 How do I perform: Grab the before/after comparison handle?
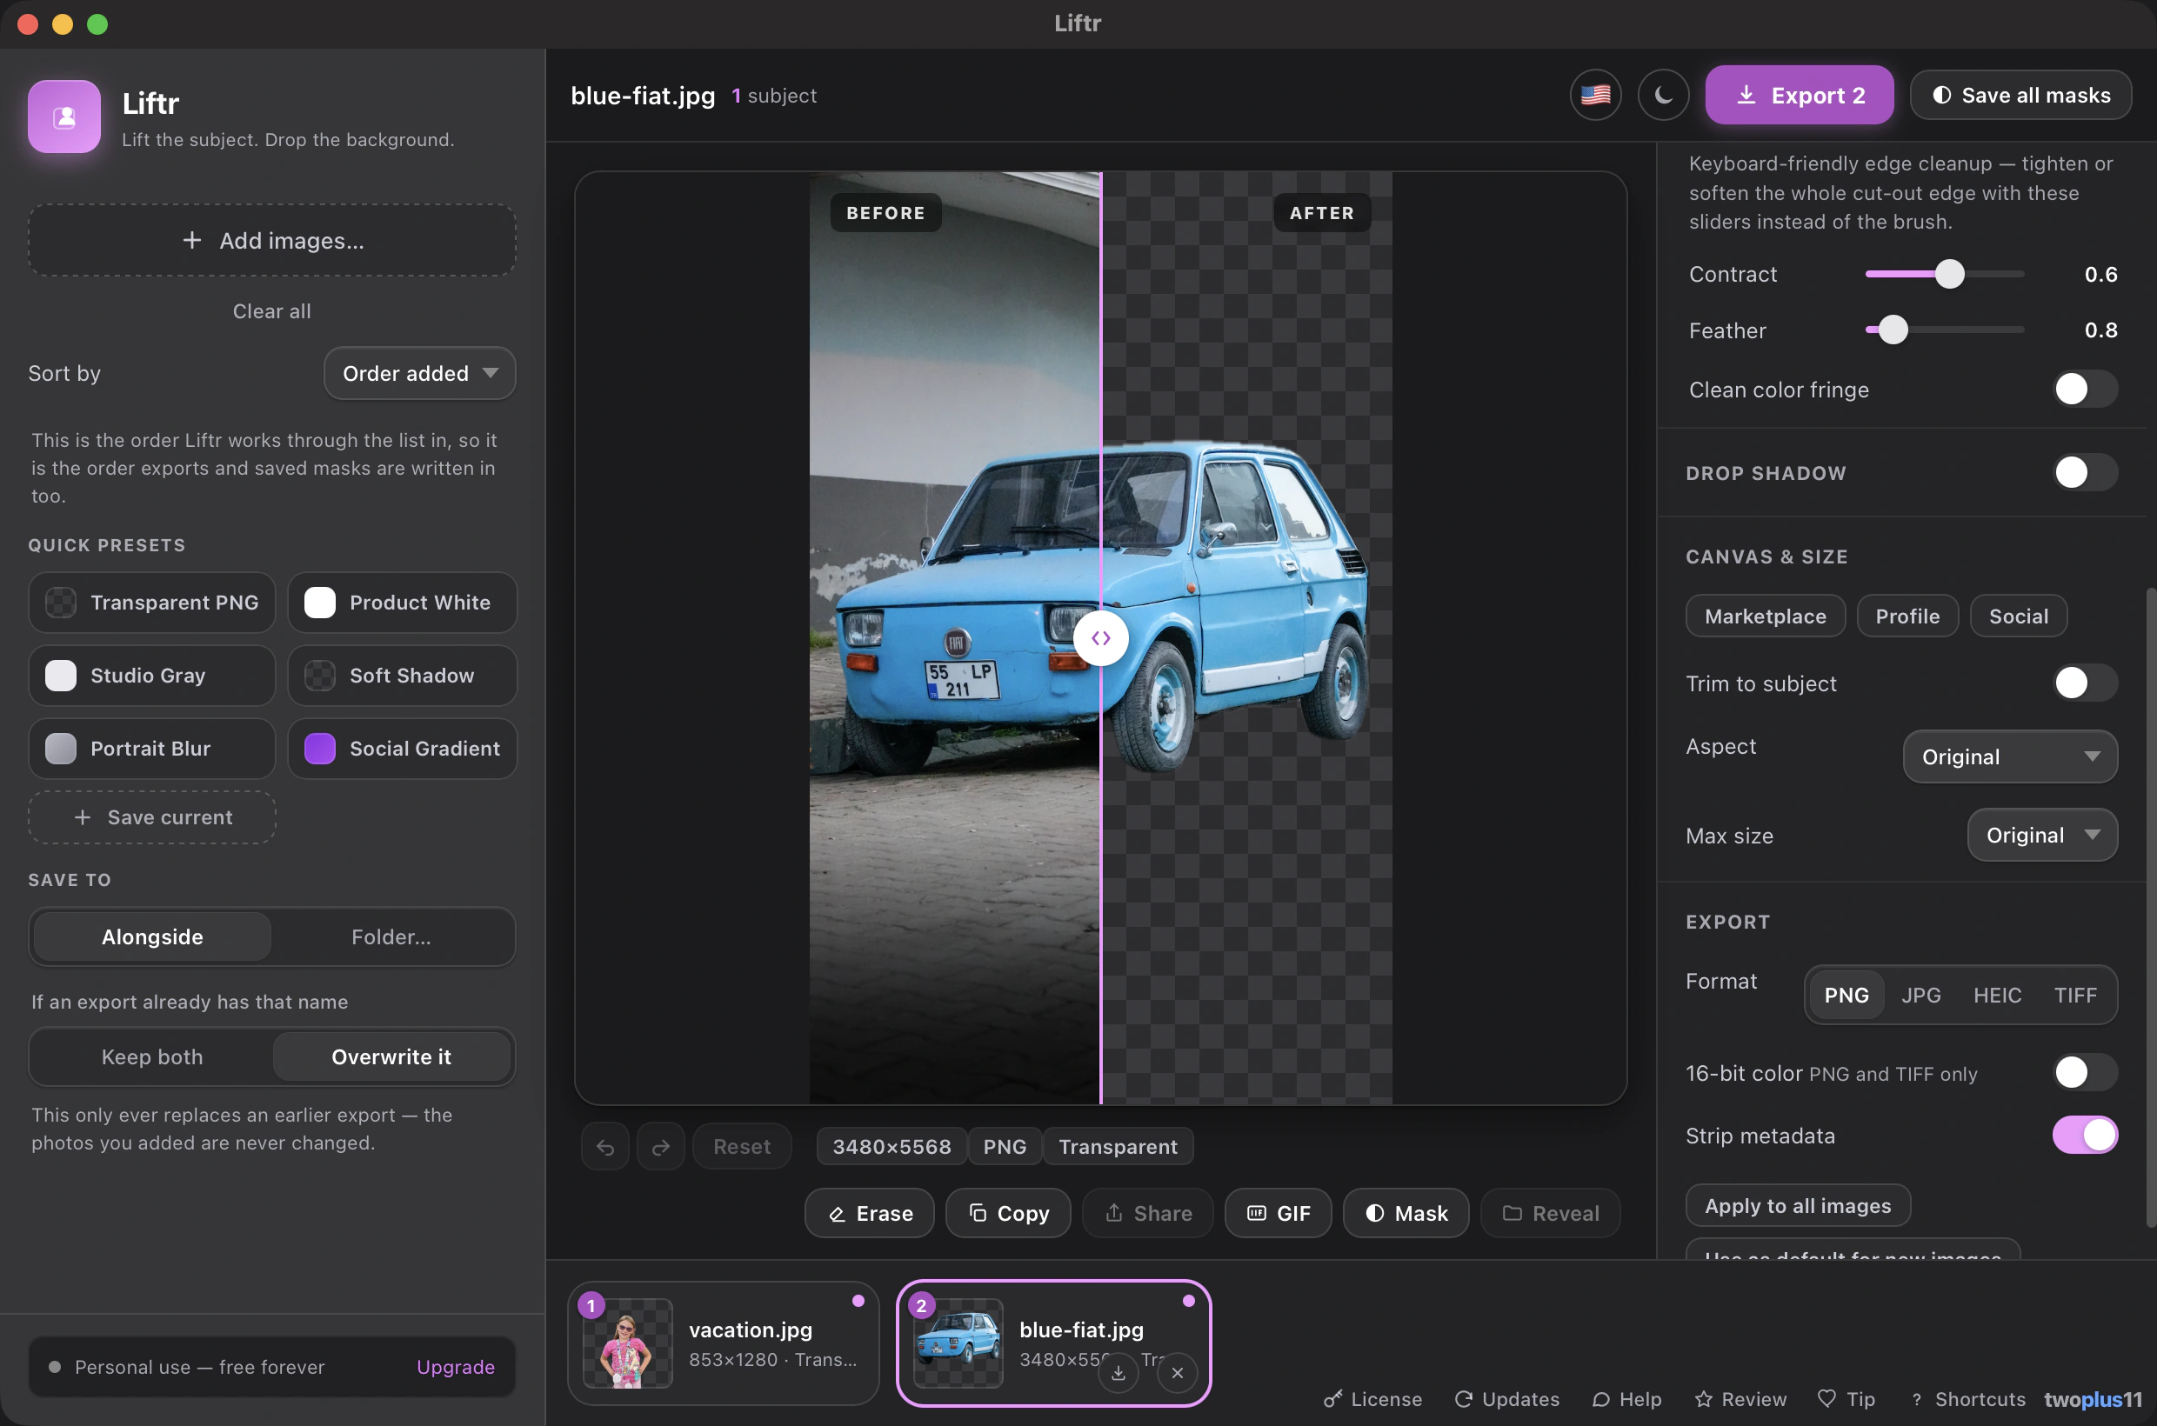click(1101, 638)
